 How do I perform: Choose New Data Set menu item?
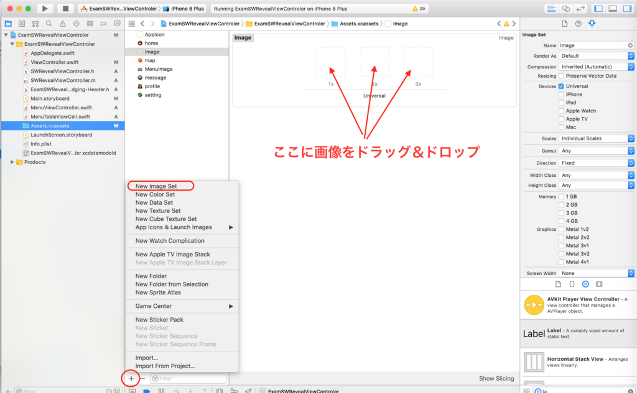coord(182,202)
